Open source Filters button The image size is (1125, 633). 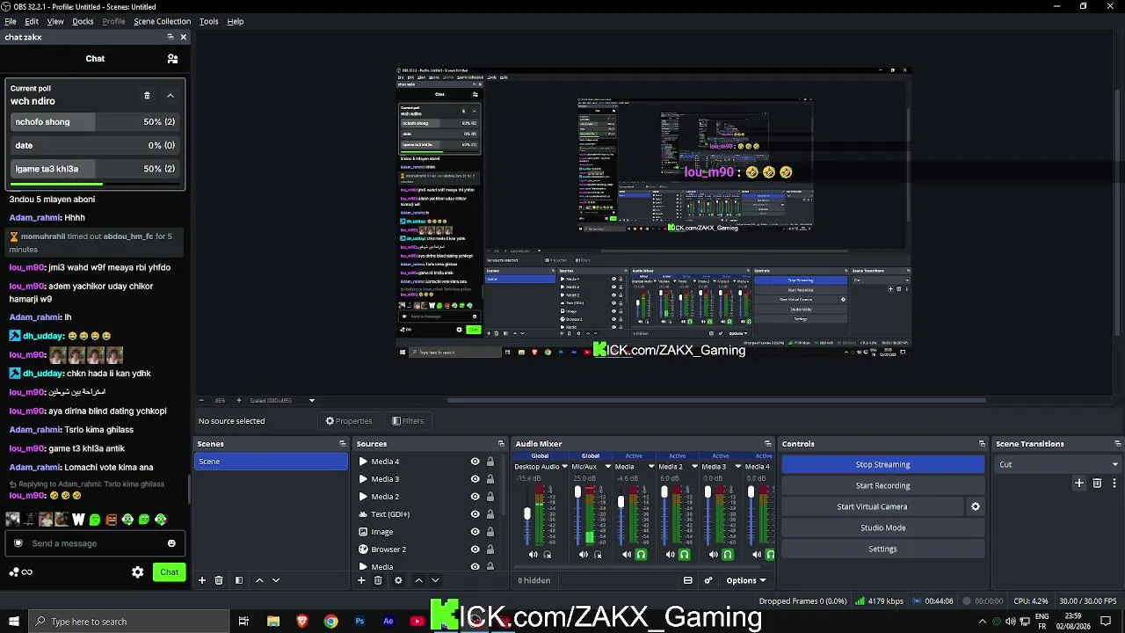point(408,421)
